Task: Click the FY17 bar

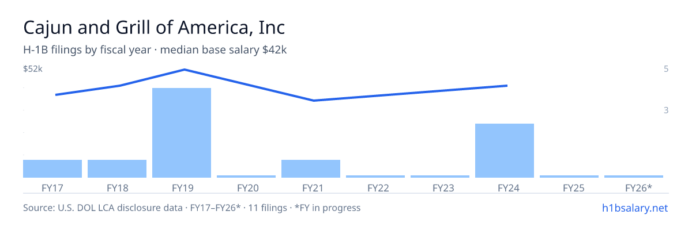Action: tap(52, 168)
